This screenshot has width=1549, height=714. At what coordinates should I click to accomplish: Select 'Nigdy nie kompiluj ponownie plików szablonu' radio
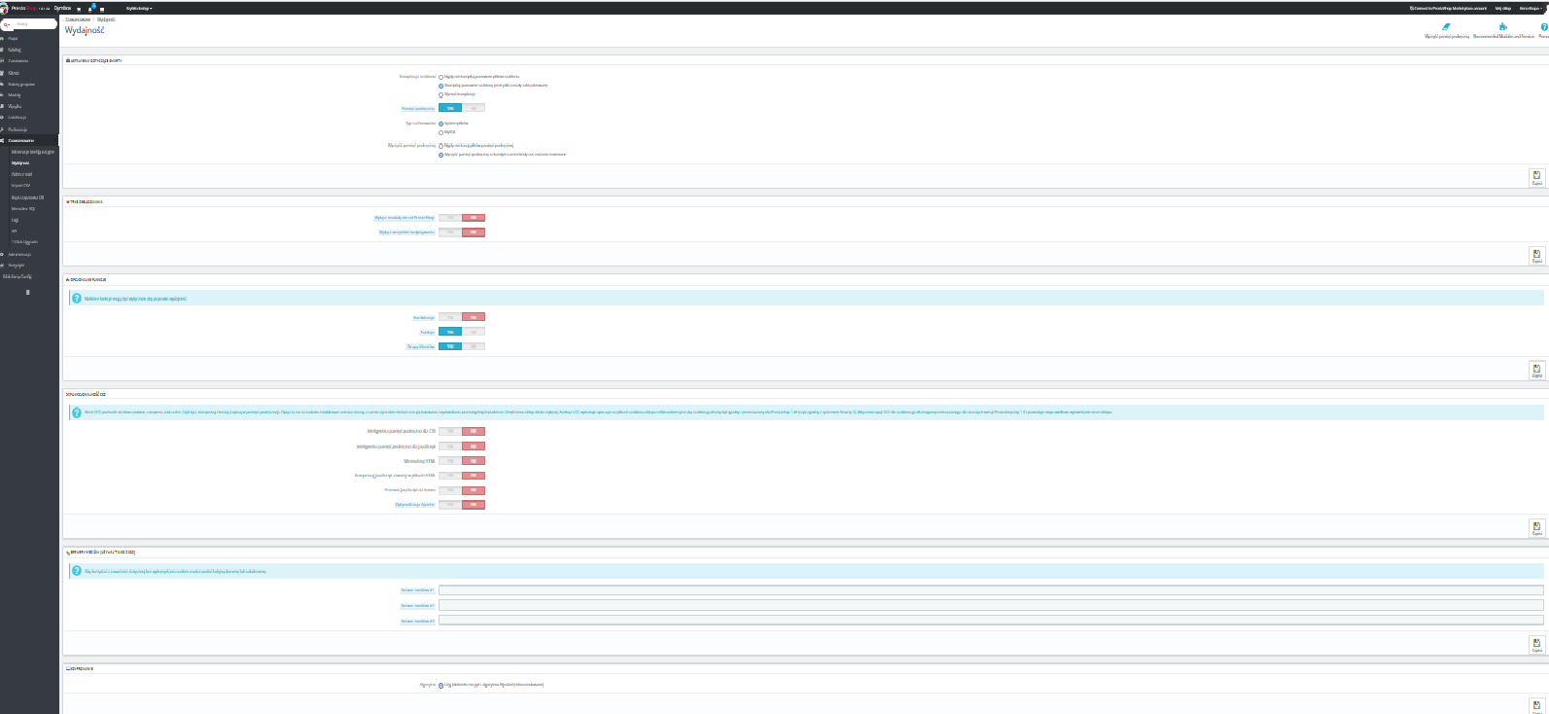coord(441,77)
